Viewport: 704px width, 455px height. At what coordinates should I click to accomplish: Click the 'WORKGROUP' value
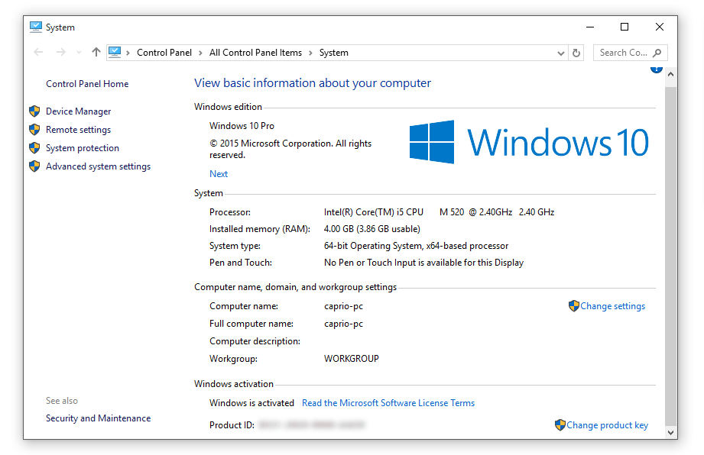pyautogui.click(x=352, y=359)
